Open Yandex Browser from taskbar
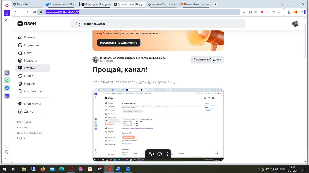This screenshot has height=173, width=309. coord(90,169)
